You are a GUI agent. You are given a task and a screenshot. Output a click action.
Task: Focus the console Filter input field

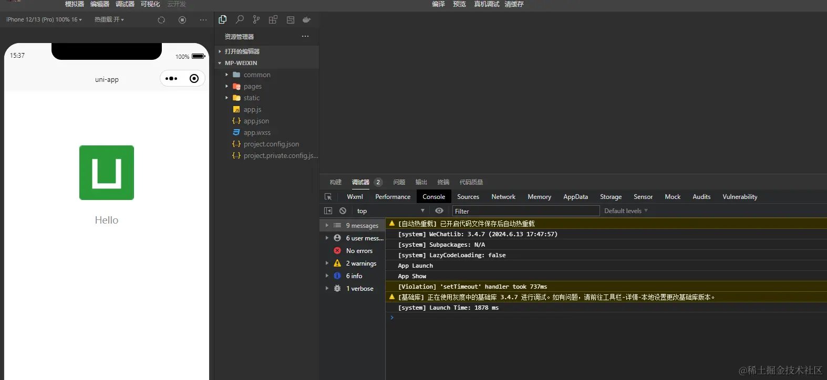[x=526, y=211]
